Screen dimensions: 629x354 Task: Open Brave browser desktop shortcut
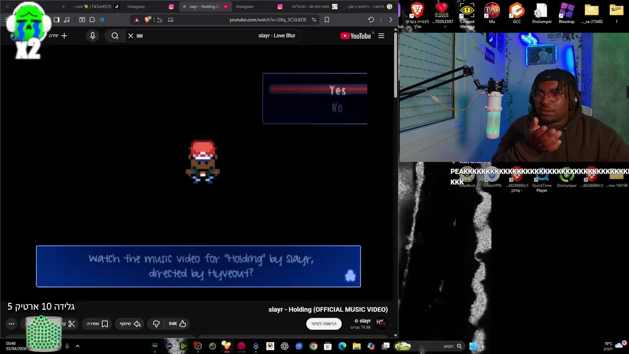click(x=417, y=15)
